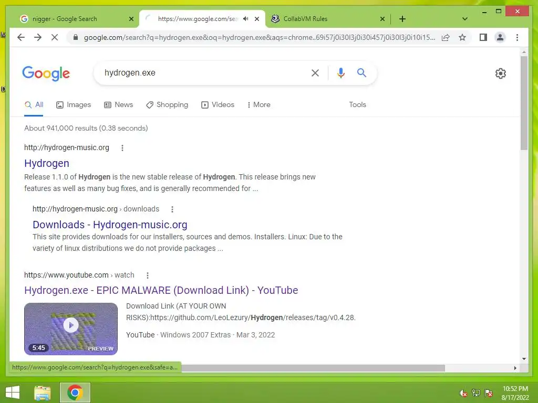Screen dimensions: 538x403
Task: Open Downloads - Hydrogen-music.org link
Action: [110, 225]
